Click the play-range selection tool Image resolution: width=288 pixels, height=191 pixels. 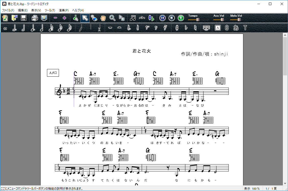click(x=122, y=18)
